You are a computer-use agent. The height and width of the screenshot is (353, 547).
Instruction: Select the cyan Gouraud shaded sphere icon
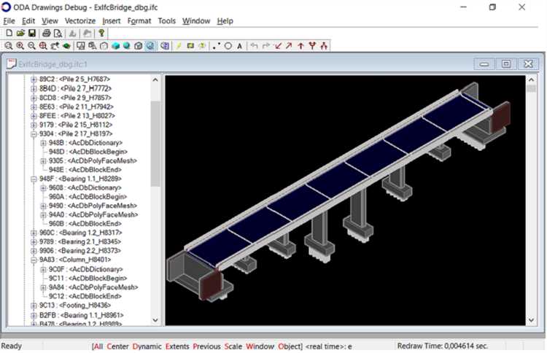127,46
